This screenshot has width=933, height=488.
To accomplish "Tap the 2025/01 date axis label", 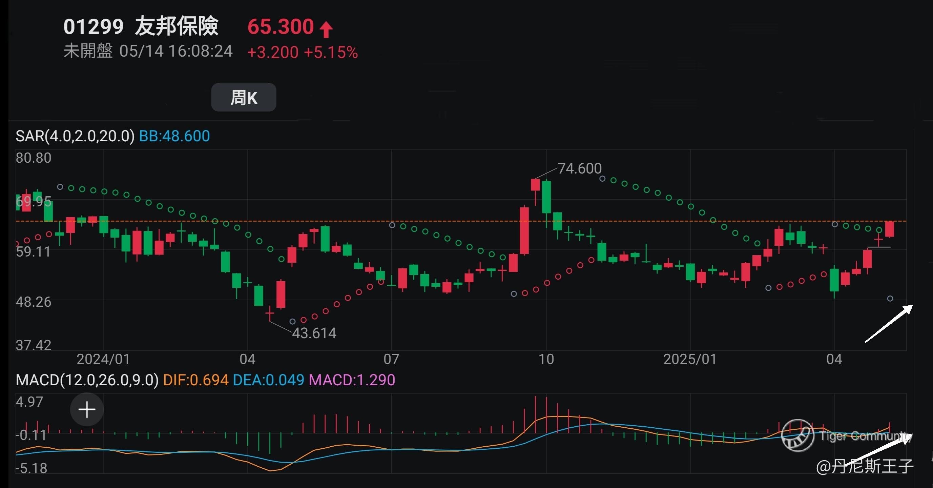I will pos(690,359).
